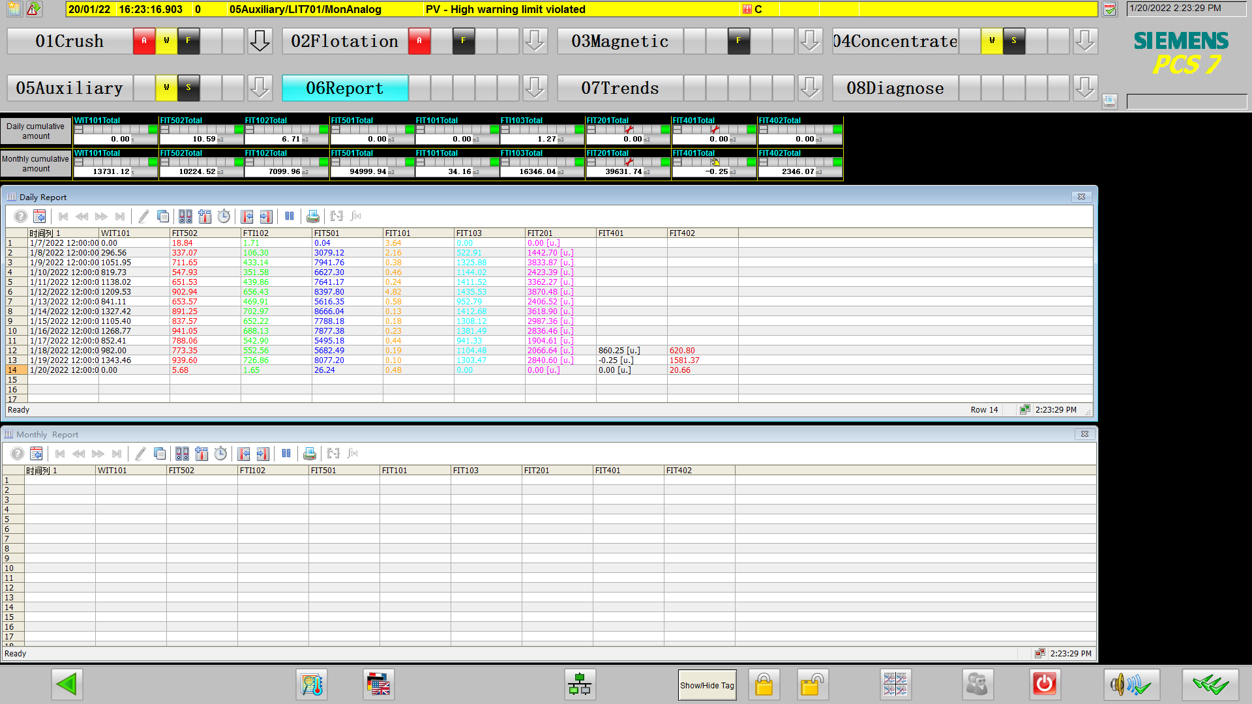The height and width of the screenshot is (704, 1252).
Task: Open the 02Flotation area
Action: click(x=344, y=41)
